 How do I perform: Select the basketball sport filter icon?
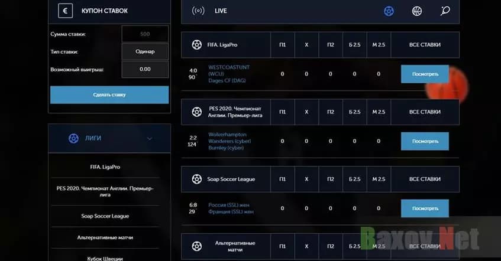point(417,11)
